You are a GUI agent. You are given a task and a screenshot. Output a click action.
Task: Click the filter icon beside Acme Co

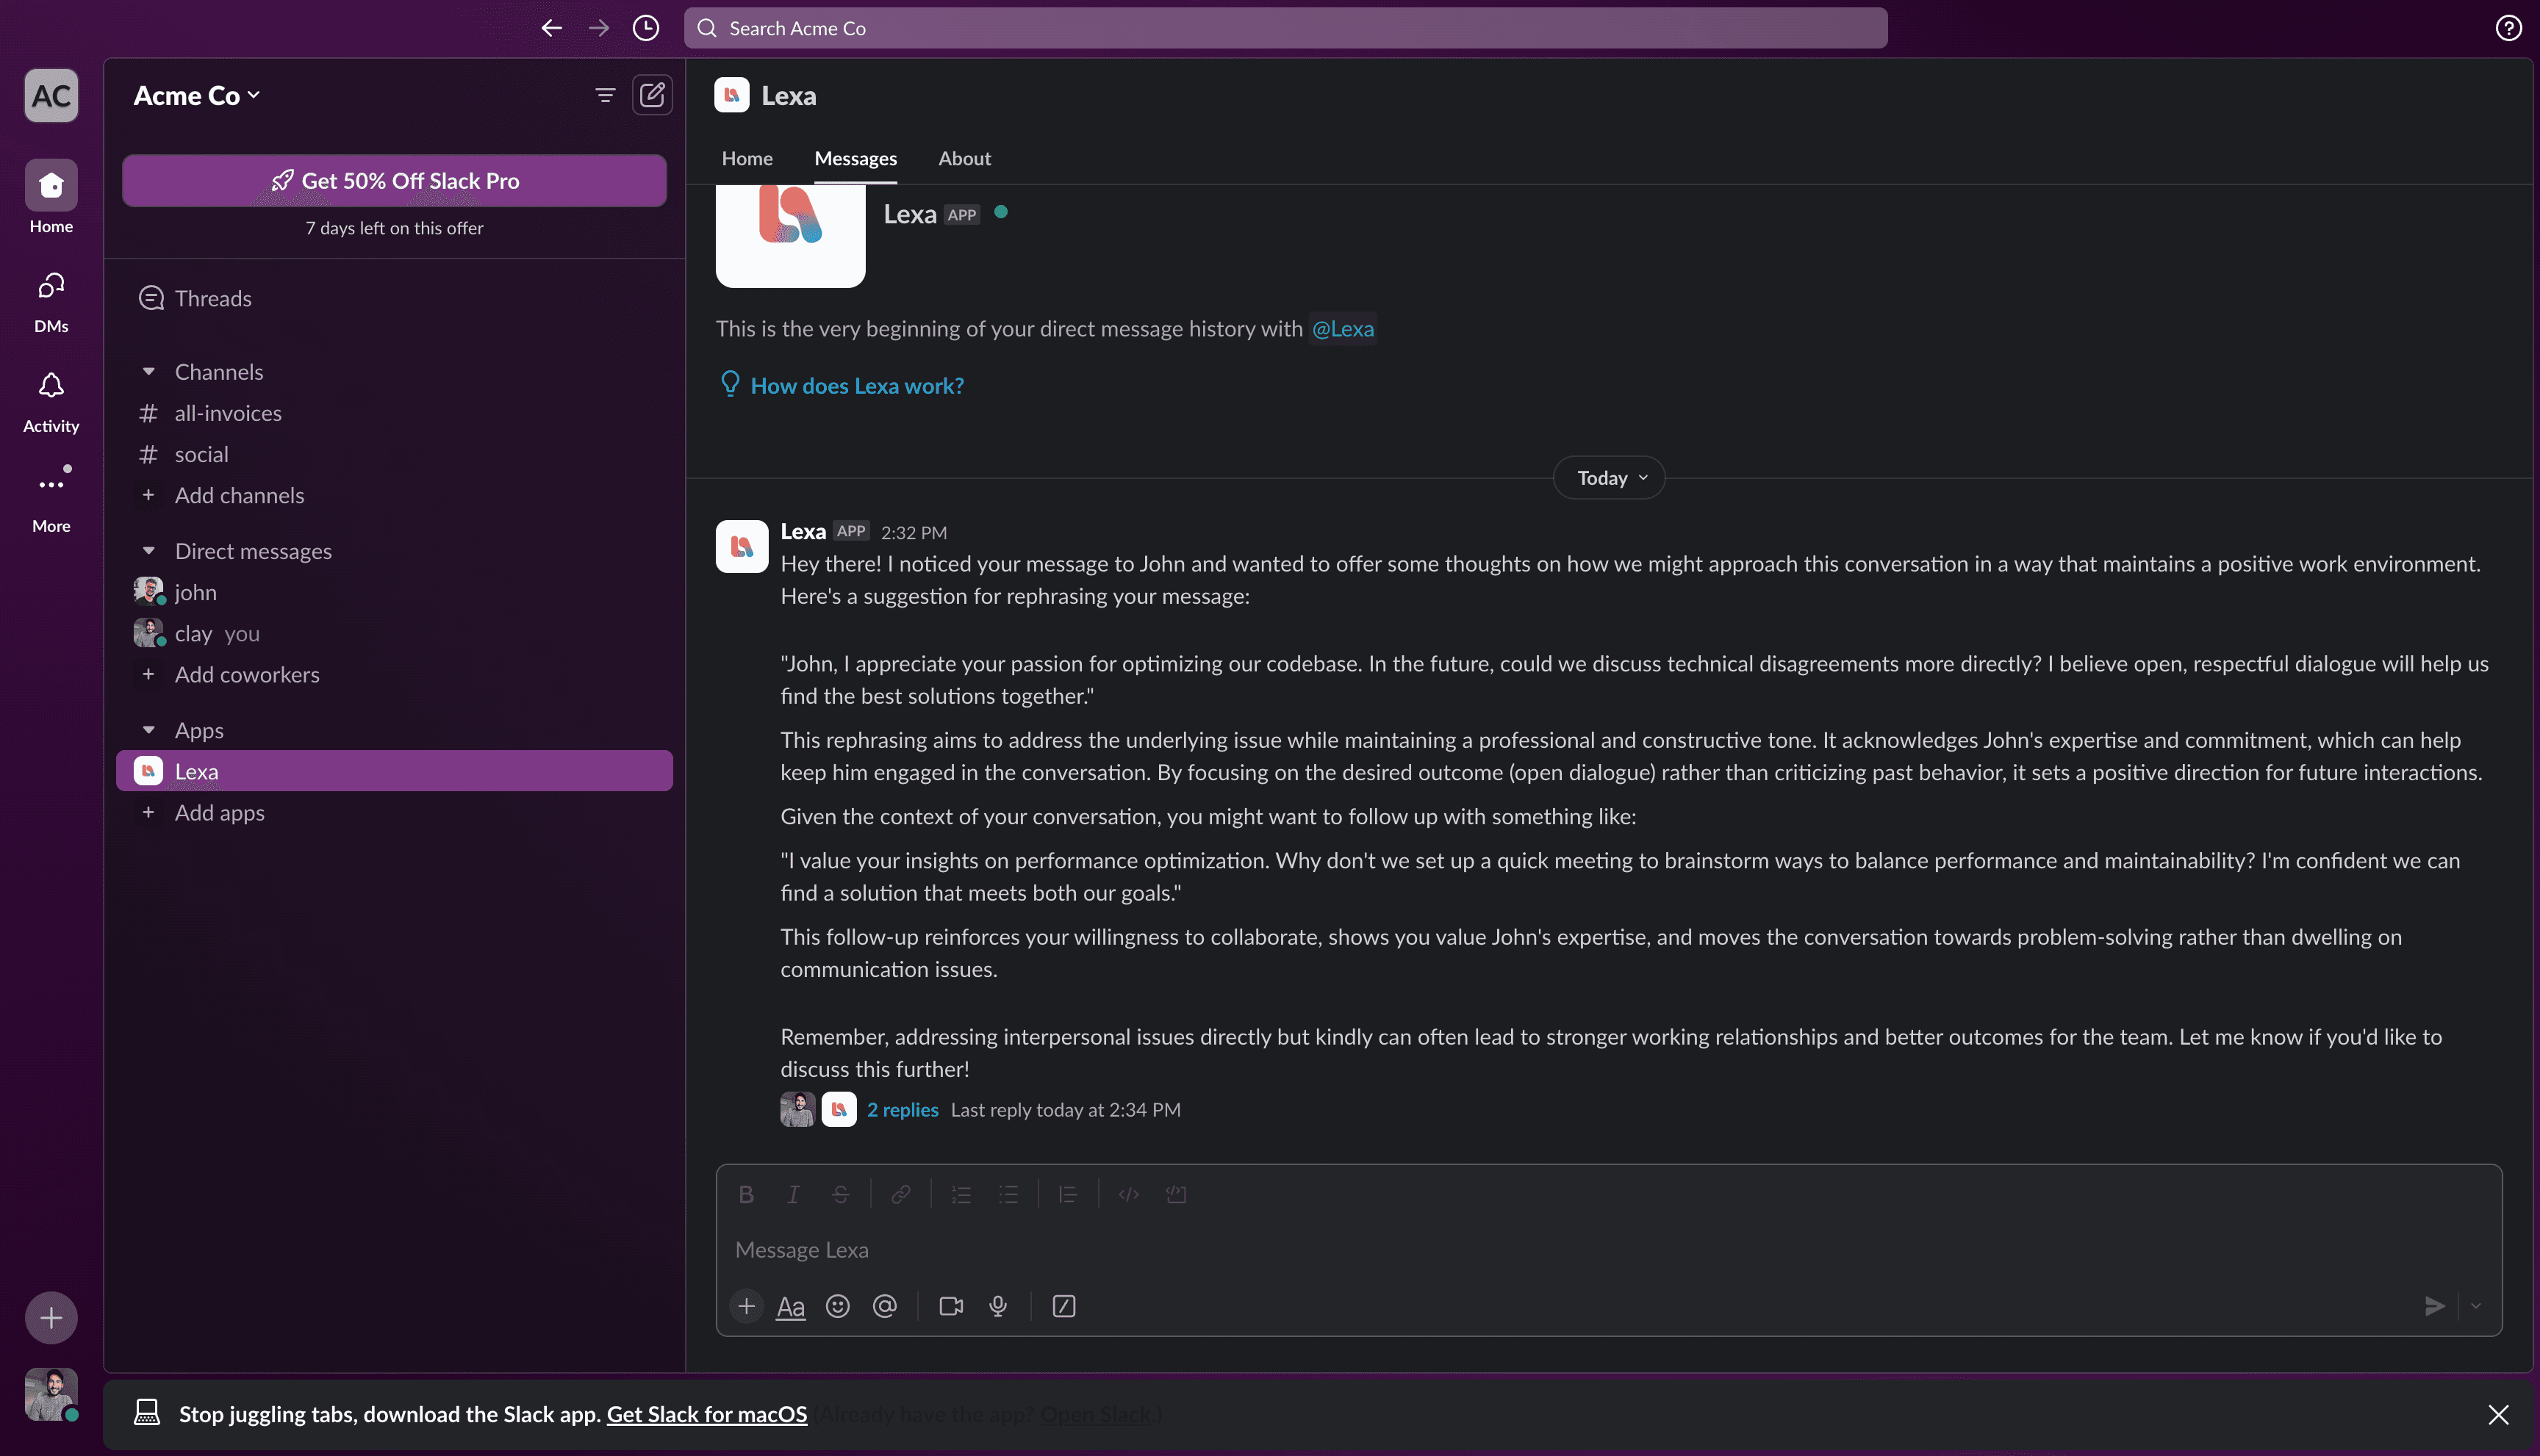pyautogui.click(x=606, y=95)
